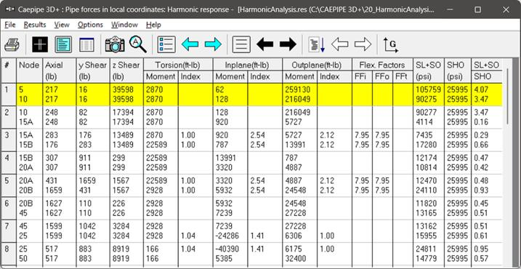Open the Window menu
The width and height of the screenshot is (521, 269).
click(x=124, y=25)
